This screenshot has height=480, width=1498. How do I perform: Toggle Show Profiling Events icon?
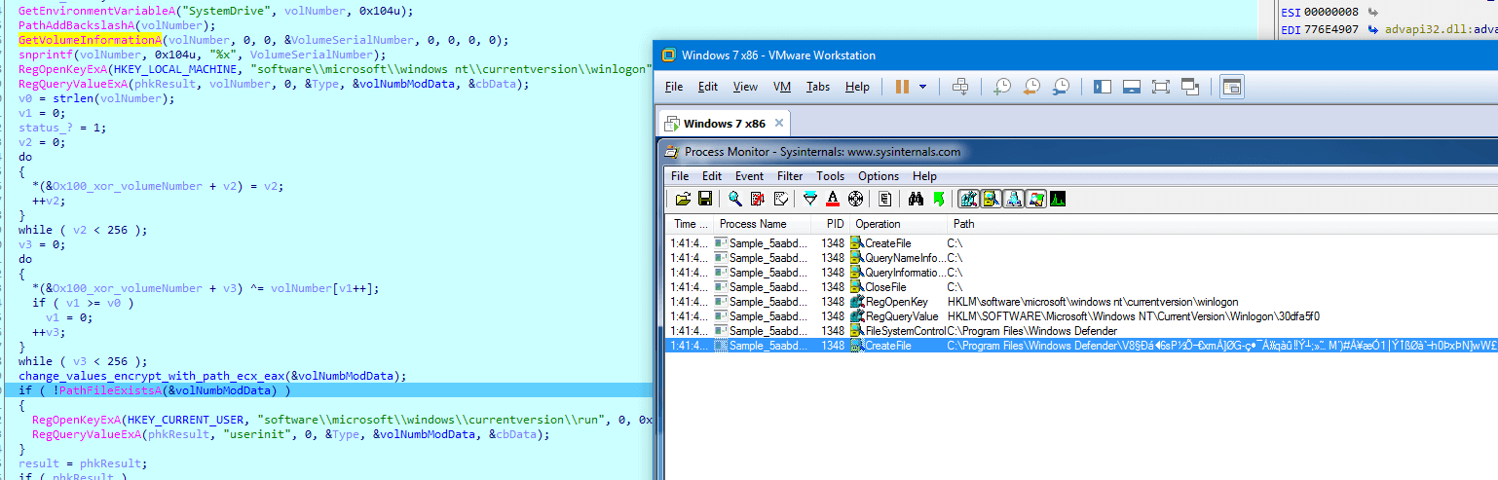click(x=1058, y=199)
